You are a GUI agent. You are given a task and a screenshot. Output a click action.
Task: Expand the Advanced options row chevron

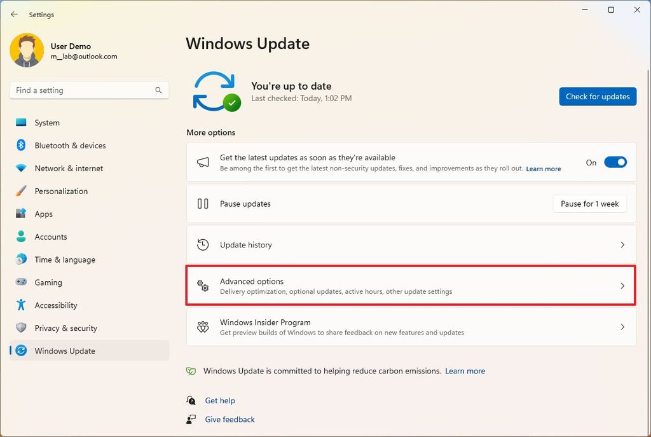coord(622,286)
